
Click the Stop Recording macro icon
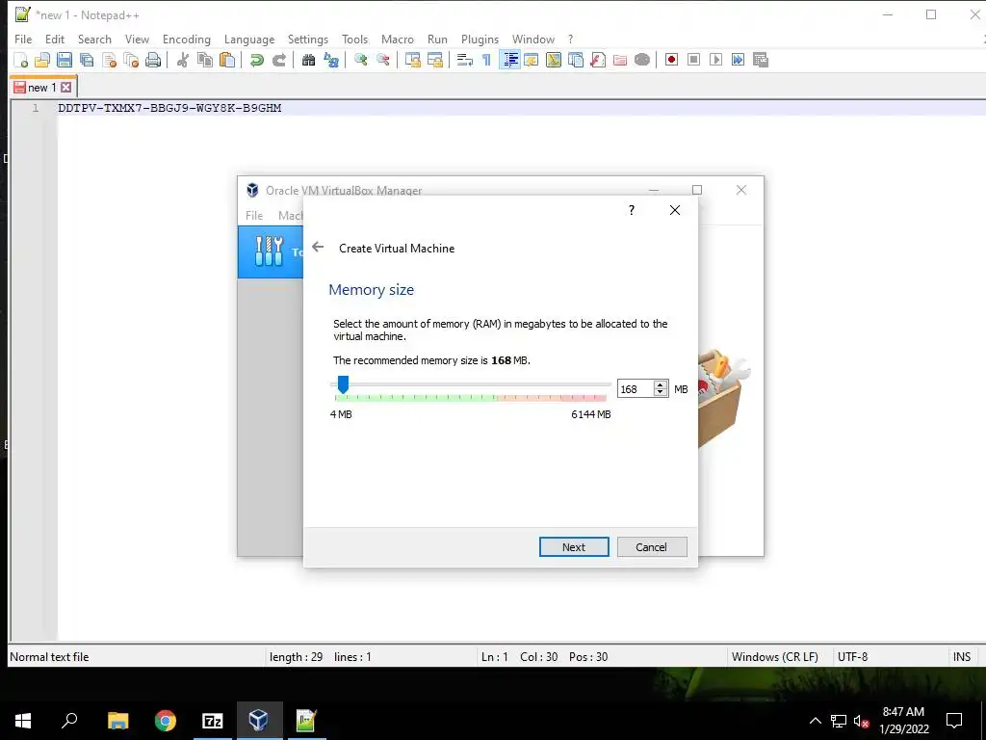pyautogui.click(x=693, y=60)
